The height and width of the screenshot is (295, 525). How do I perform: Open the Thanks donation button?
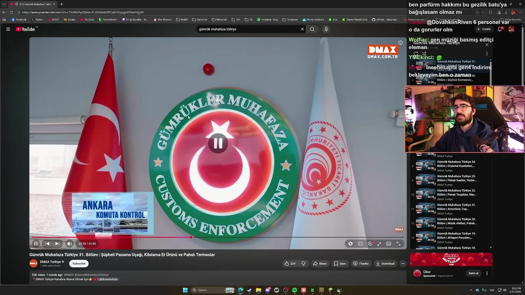(x=361, y=263)
